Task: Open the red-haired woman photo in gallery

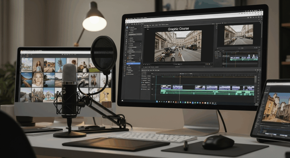Action: pyautogui.click(x=38, y=65)
